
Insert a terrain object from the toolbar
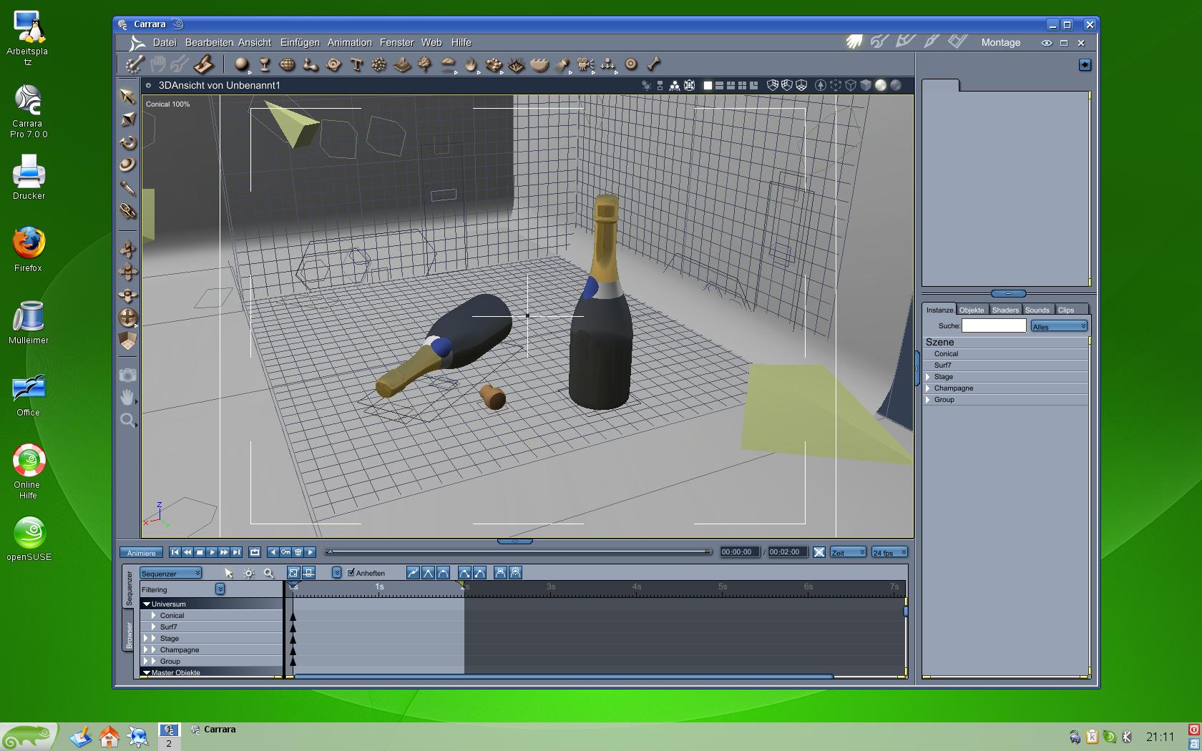click(402, 65)
